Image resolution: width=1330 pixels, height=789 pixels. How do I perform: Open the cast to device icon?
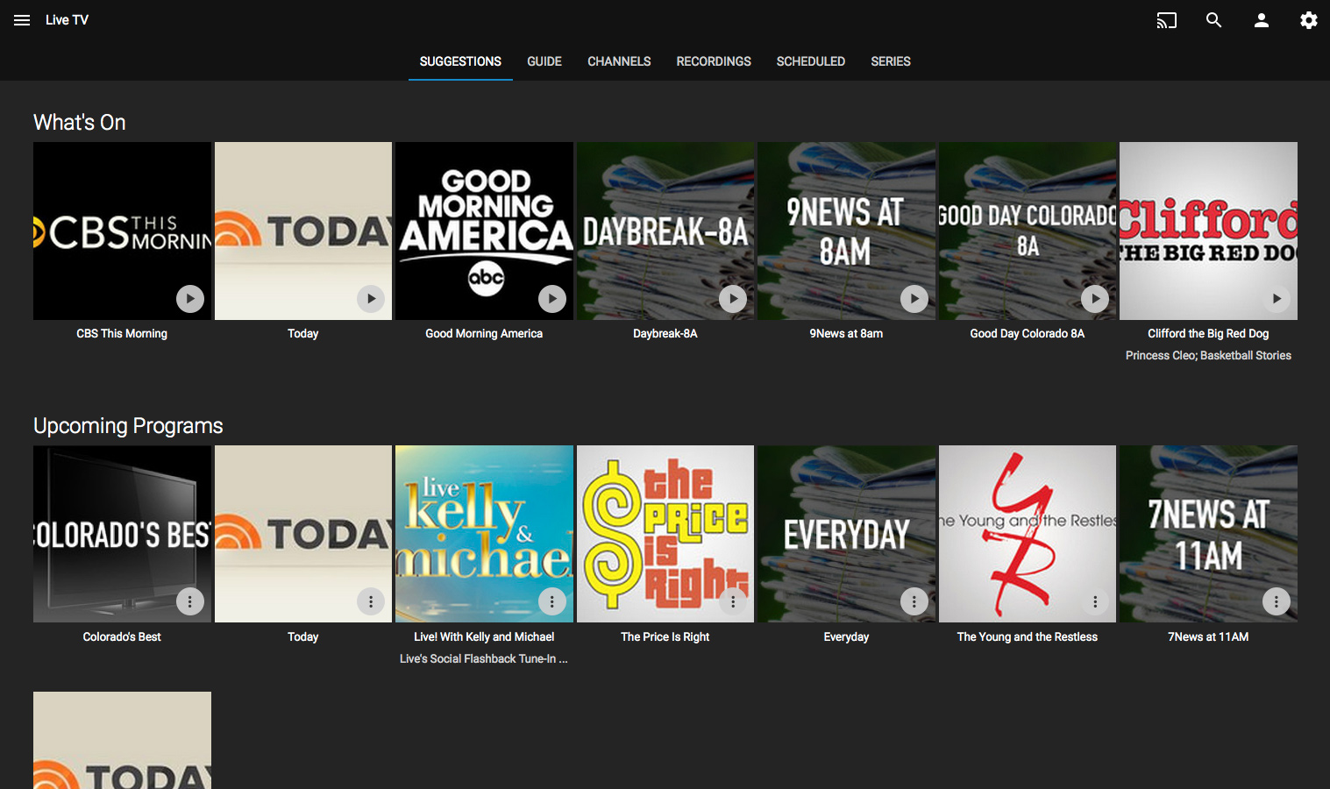point(1167,20)
